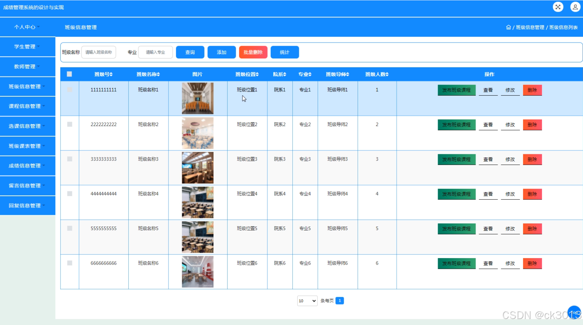Open the user profile icon

coord(575,7)
